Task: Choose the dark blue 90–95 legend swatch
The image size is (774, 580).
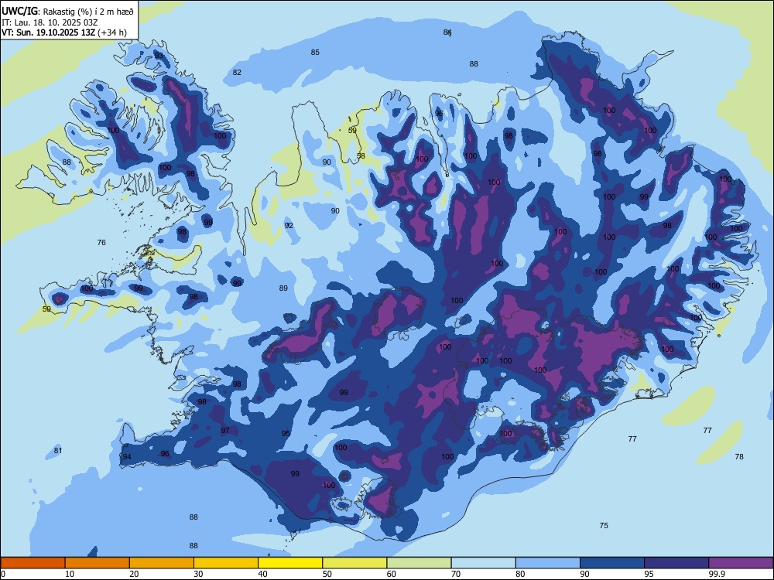Action: tap(612, 563)
